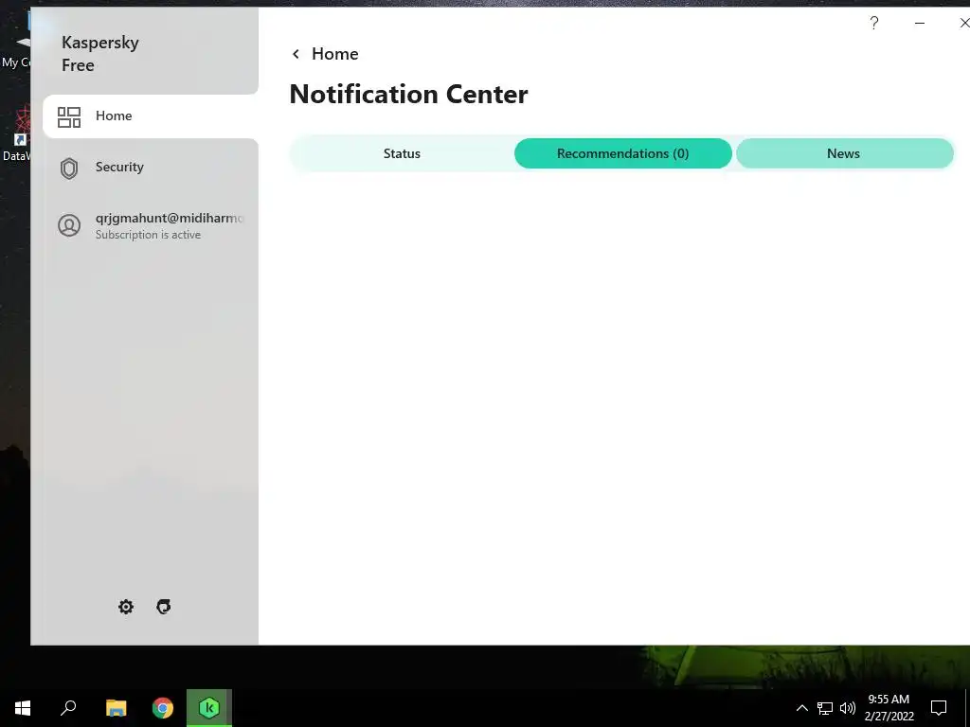Open the volume speaker tray icon
The image size is (970, 727).
pyautogui.click(x=848, y=708)
